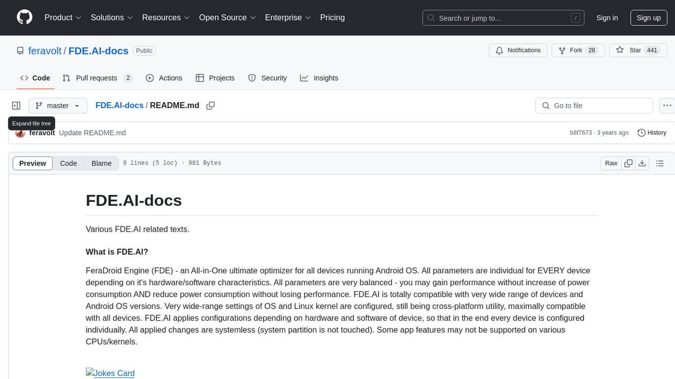Open the Projects tab

pos(215,78)
